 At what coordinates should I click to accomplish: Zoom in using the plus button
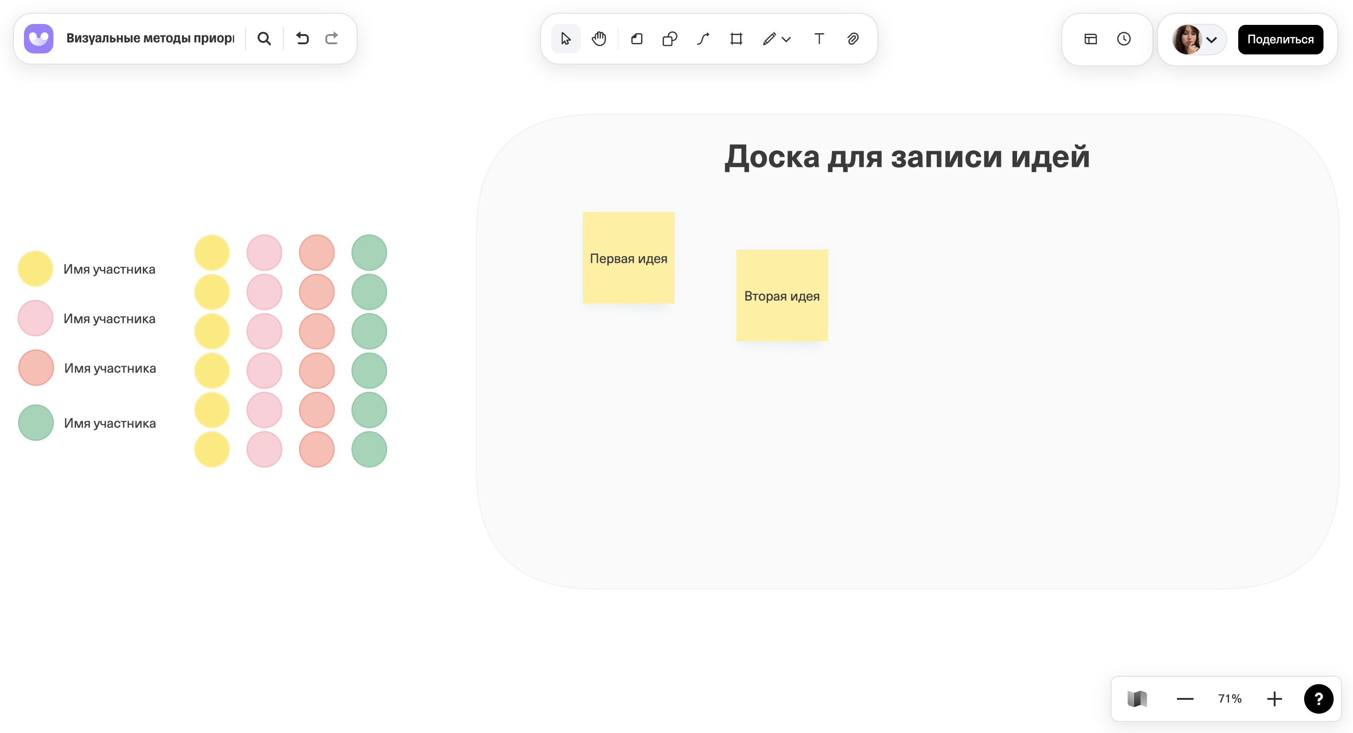(x=1274, y=698)
